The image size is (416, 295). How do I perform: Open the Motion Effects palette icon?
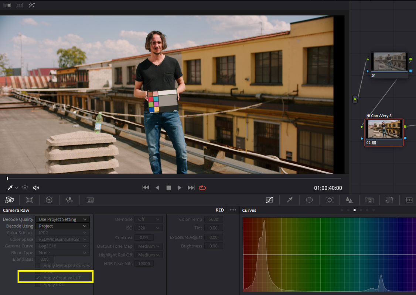point(89,200)
